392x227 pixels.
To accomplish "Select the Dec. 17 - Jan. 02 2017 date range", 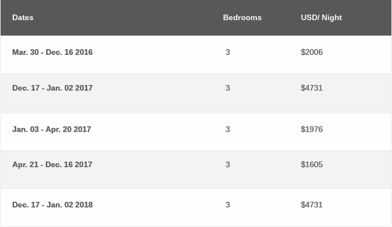I will [53, 88].
